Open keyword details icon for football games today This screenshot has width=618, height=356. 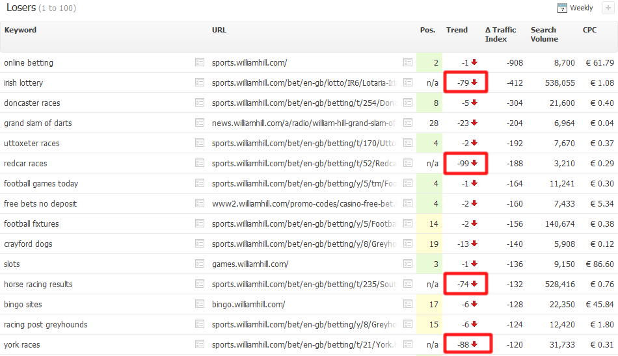pos(200,183)
